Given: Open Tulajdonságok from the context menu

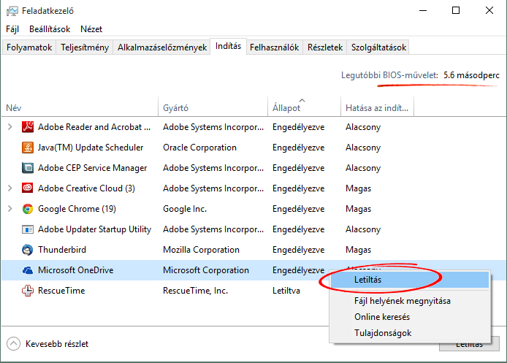Looking at the screenshot, I should pos(382,333).
